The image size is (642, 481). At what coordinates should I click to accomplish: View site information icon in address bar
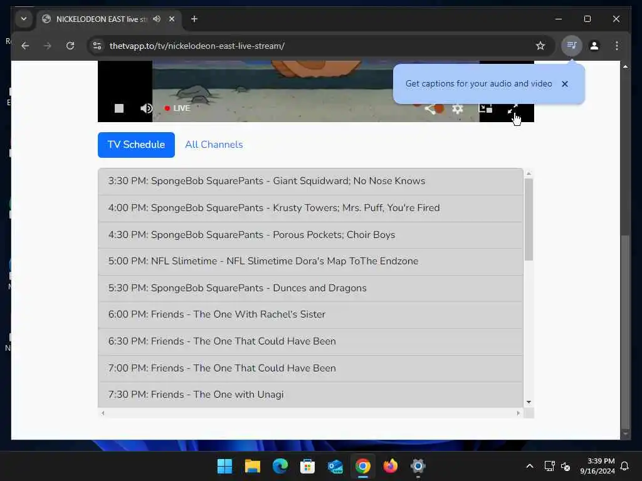coord(97,46)
